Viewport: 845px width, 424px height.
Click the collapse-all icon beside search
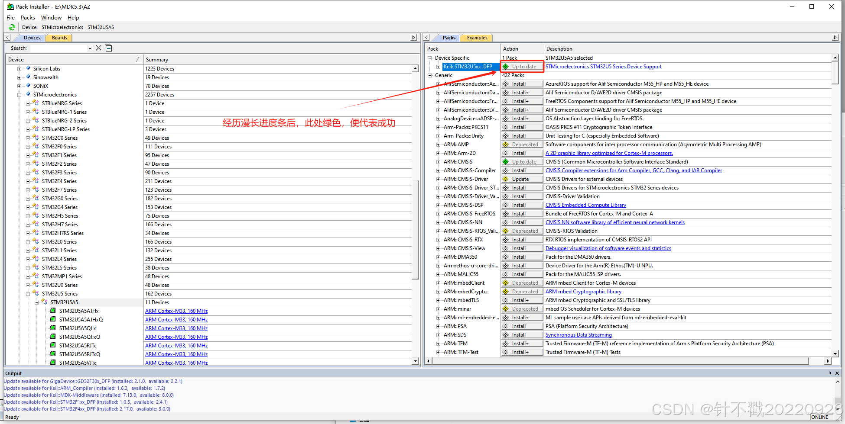pos(108,48)
